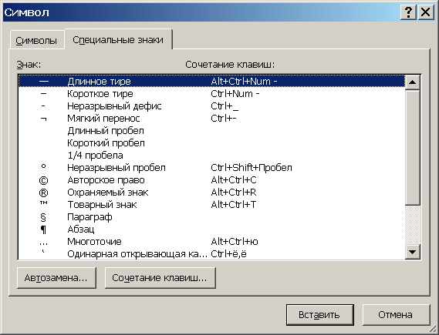Switch to the Символы tab

pos(37,41)
